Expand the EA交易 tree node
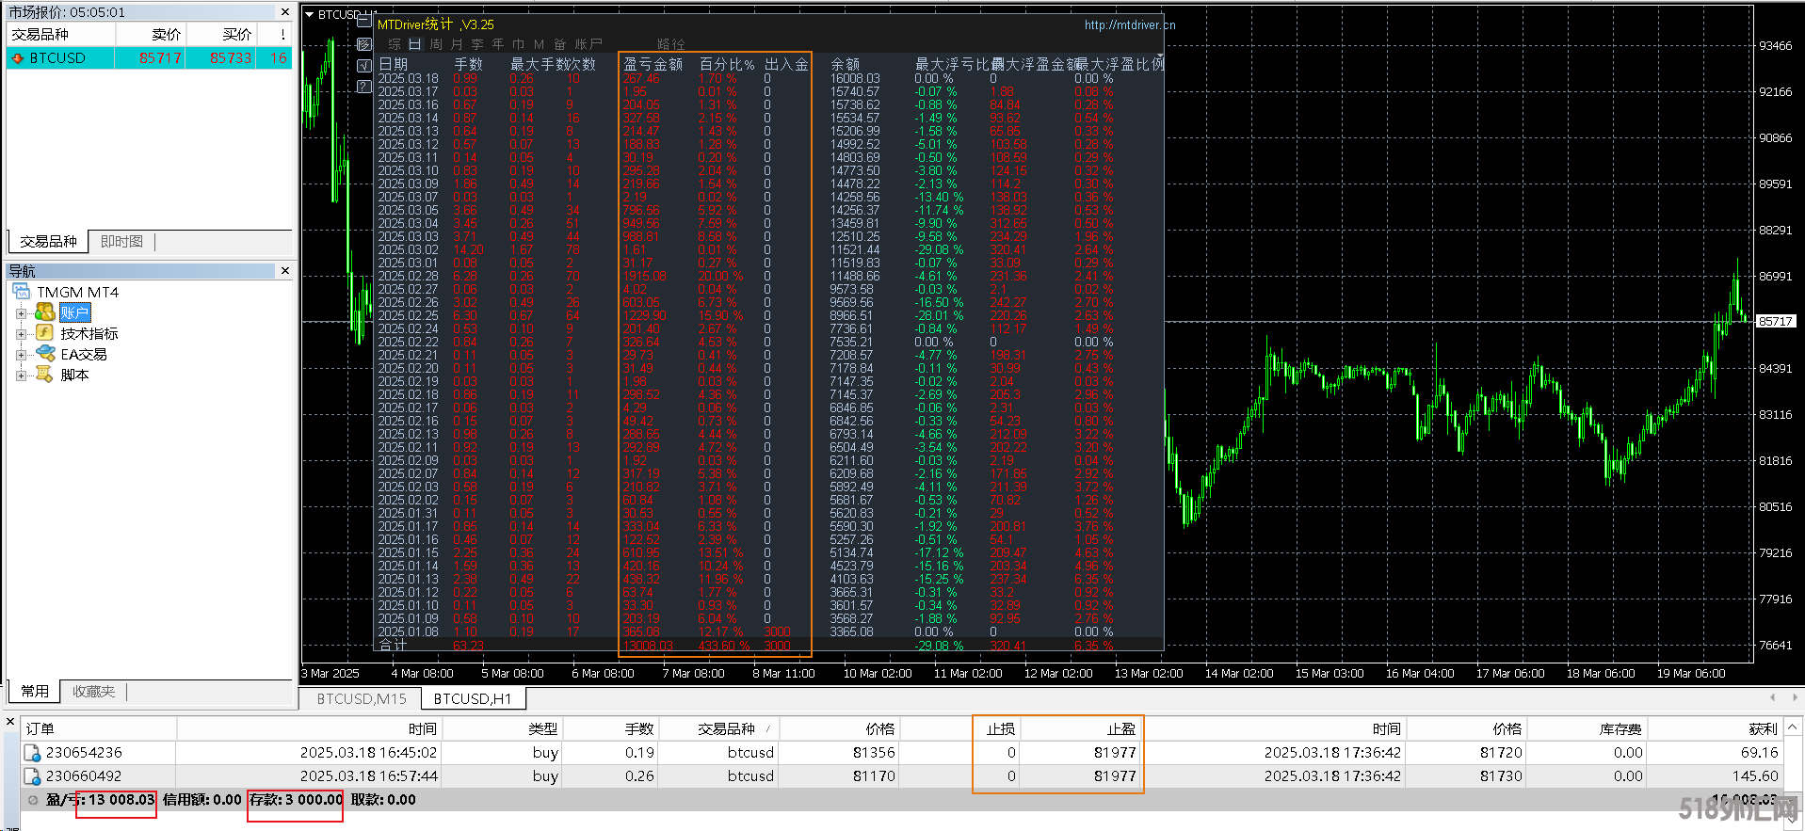 coord(21,355)
